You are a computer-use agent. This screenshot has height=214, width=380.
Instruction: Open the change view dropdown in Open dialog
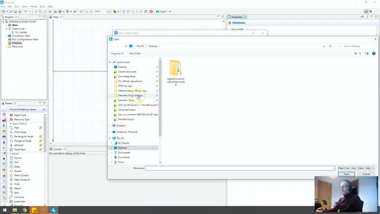click(x=360, y=53)
